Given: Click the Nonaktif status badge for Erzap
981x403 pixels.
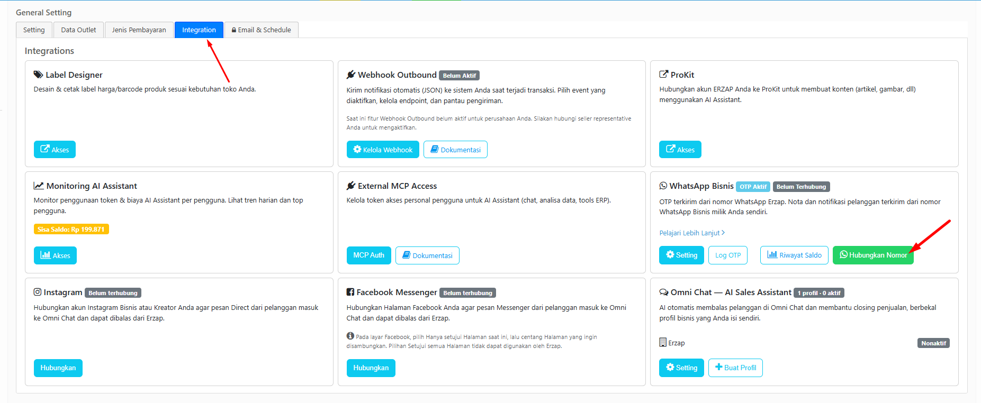Looking at the screenshot, I should [933, 343].
